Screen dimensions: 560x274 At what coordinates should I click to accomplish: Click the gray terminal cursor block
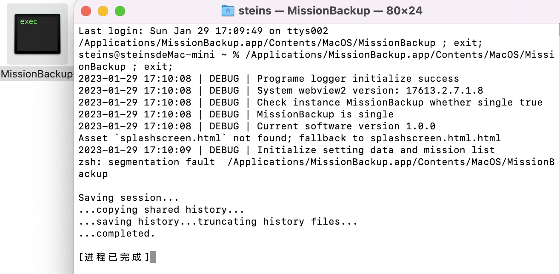point(153,257)
